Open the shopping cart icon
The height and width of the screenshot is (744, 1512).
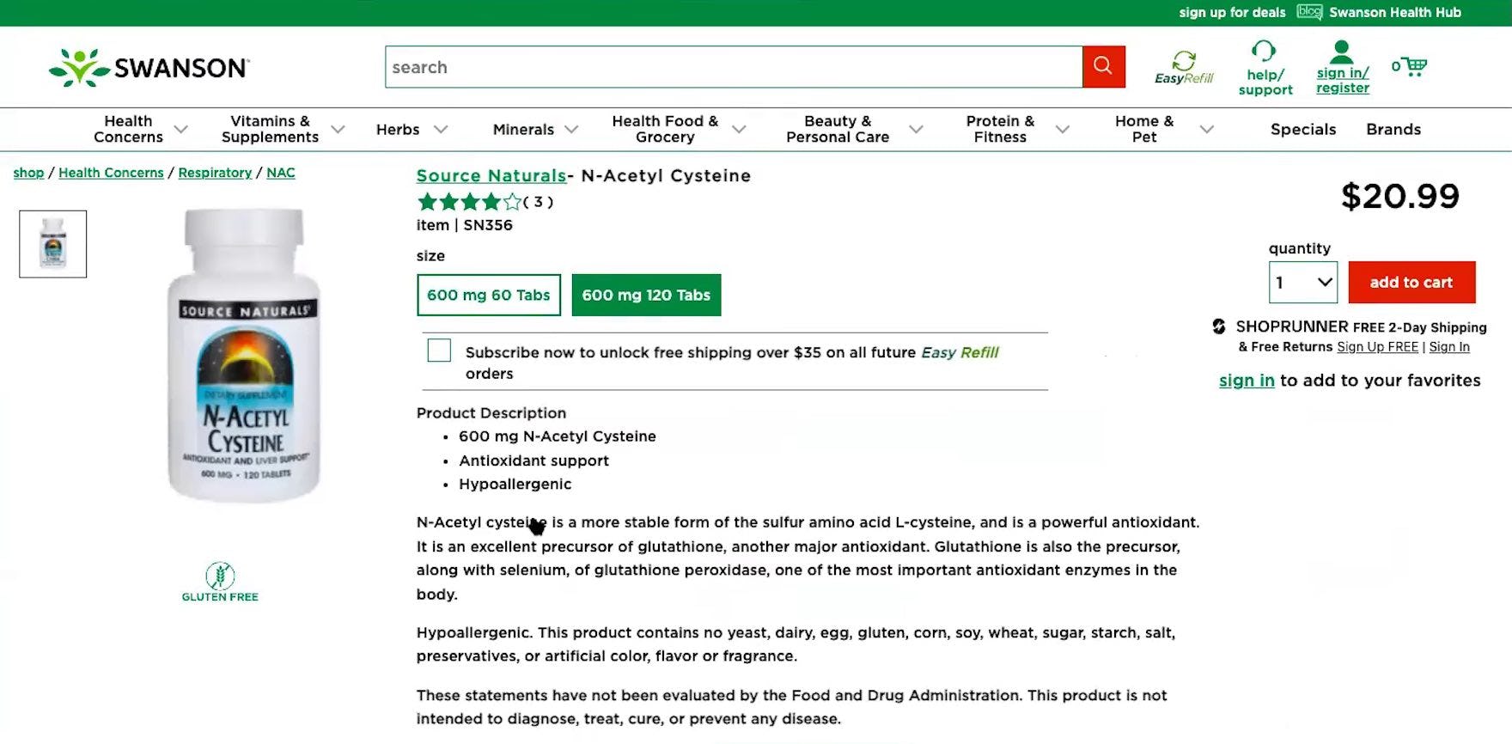(x=1413, y=66)
